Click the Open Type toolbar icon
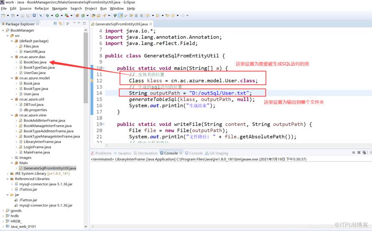This screenshot has height=231, width=372. tap(93, 15)
